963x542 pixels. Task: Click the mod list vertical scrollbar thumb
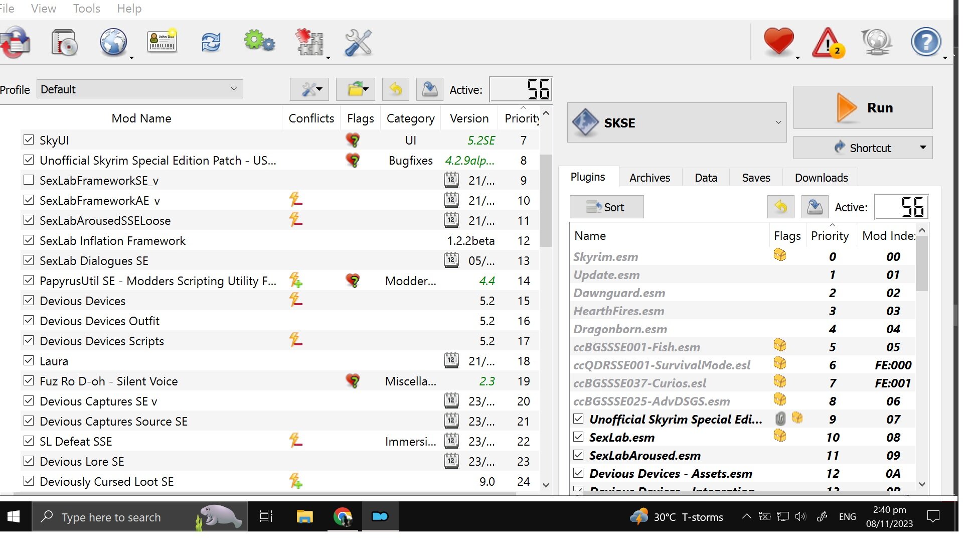click(546, 201)
